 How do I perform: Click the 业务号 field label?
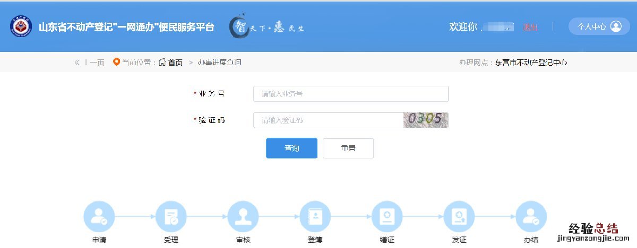[211, 94]
